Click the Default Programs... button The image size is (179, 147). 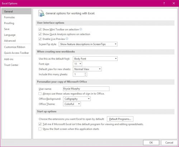click(120, 119)
